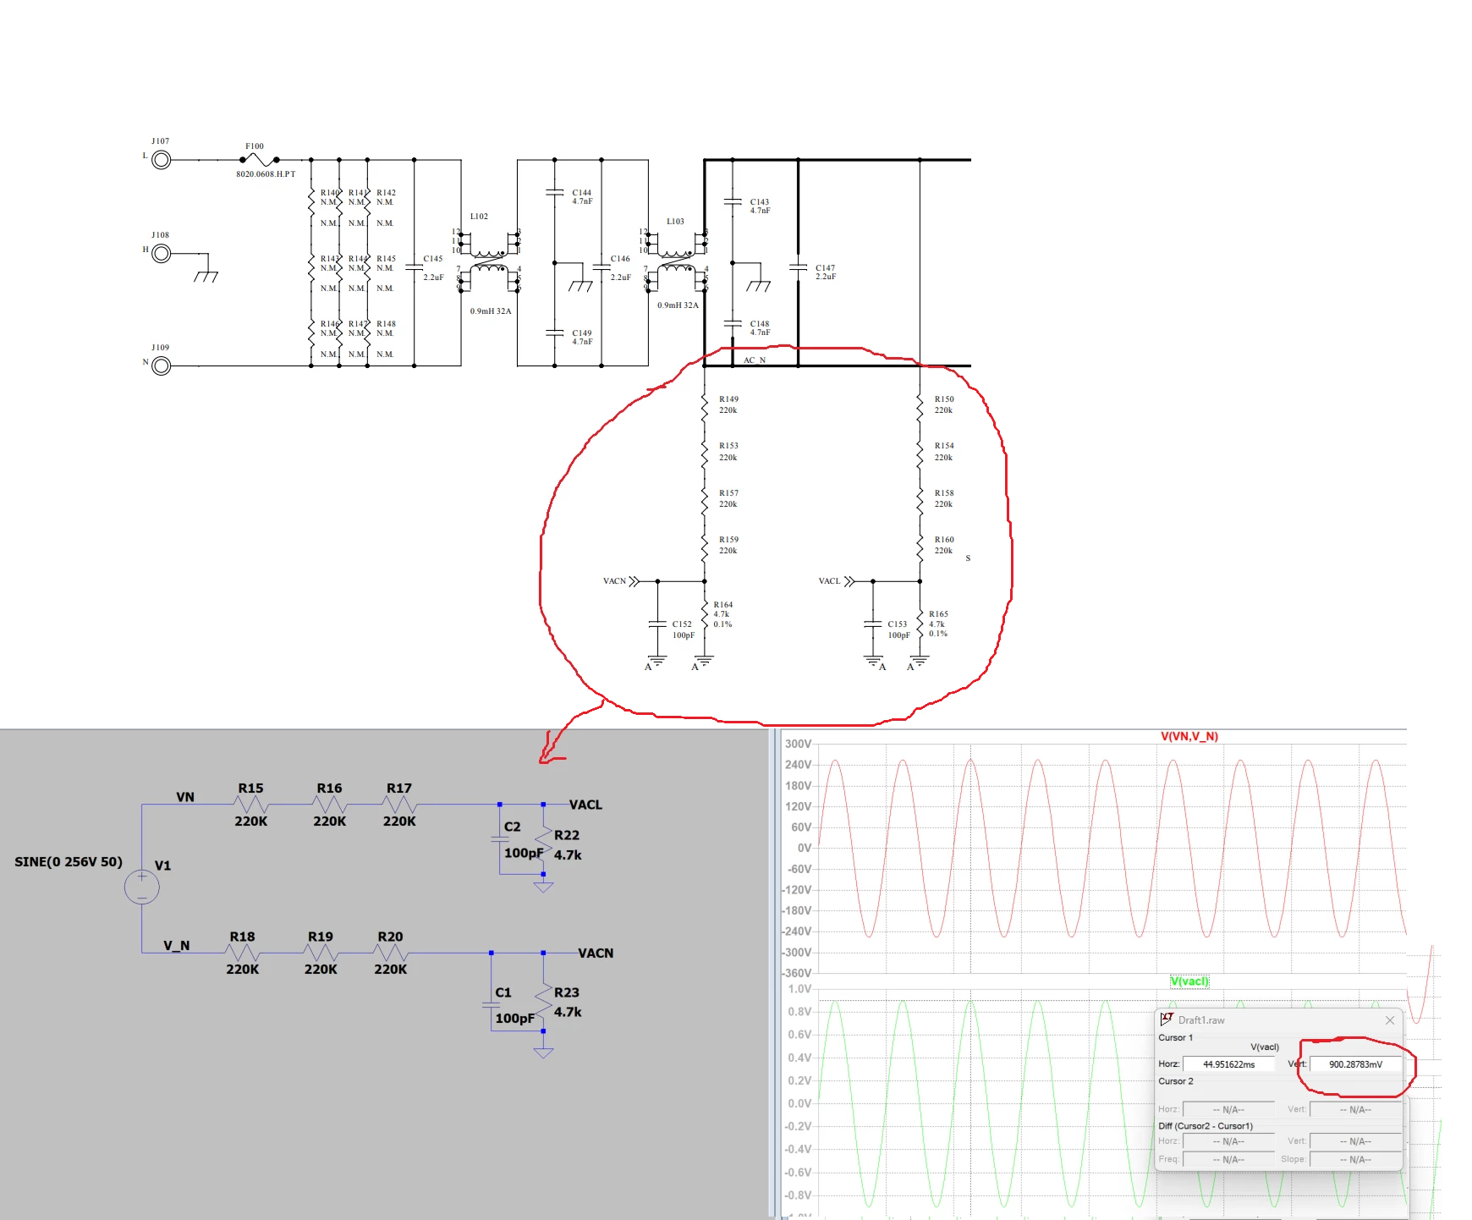This screenshot has height=1220, width=1472.
Task: Click the Diff Vert N/A field
Action: pyautogui.click(x=1355, y=1141)
